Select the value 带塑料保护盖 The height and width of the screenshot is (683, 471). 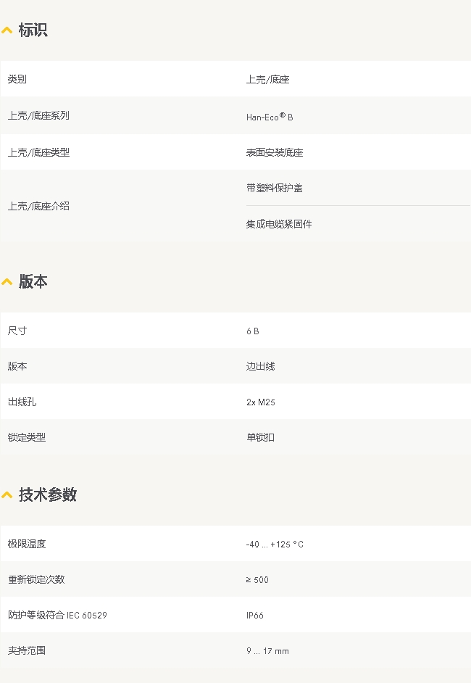point(274,189)
